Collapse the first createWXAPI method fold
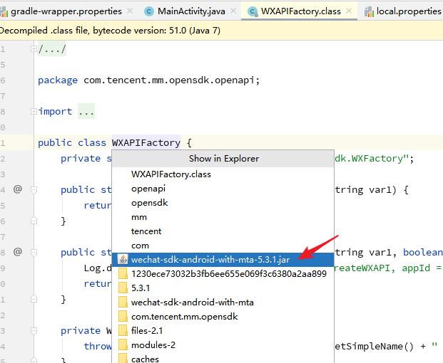Viewport: 443px width, 363px height. coord(34,189)
